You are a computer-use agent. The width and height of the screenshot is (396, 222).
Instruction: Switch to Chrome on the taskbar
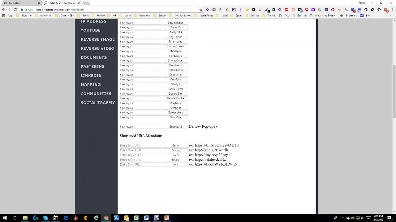tap(106, 218)
